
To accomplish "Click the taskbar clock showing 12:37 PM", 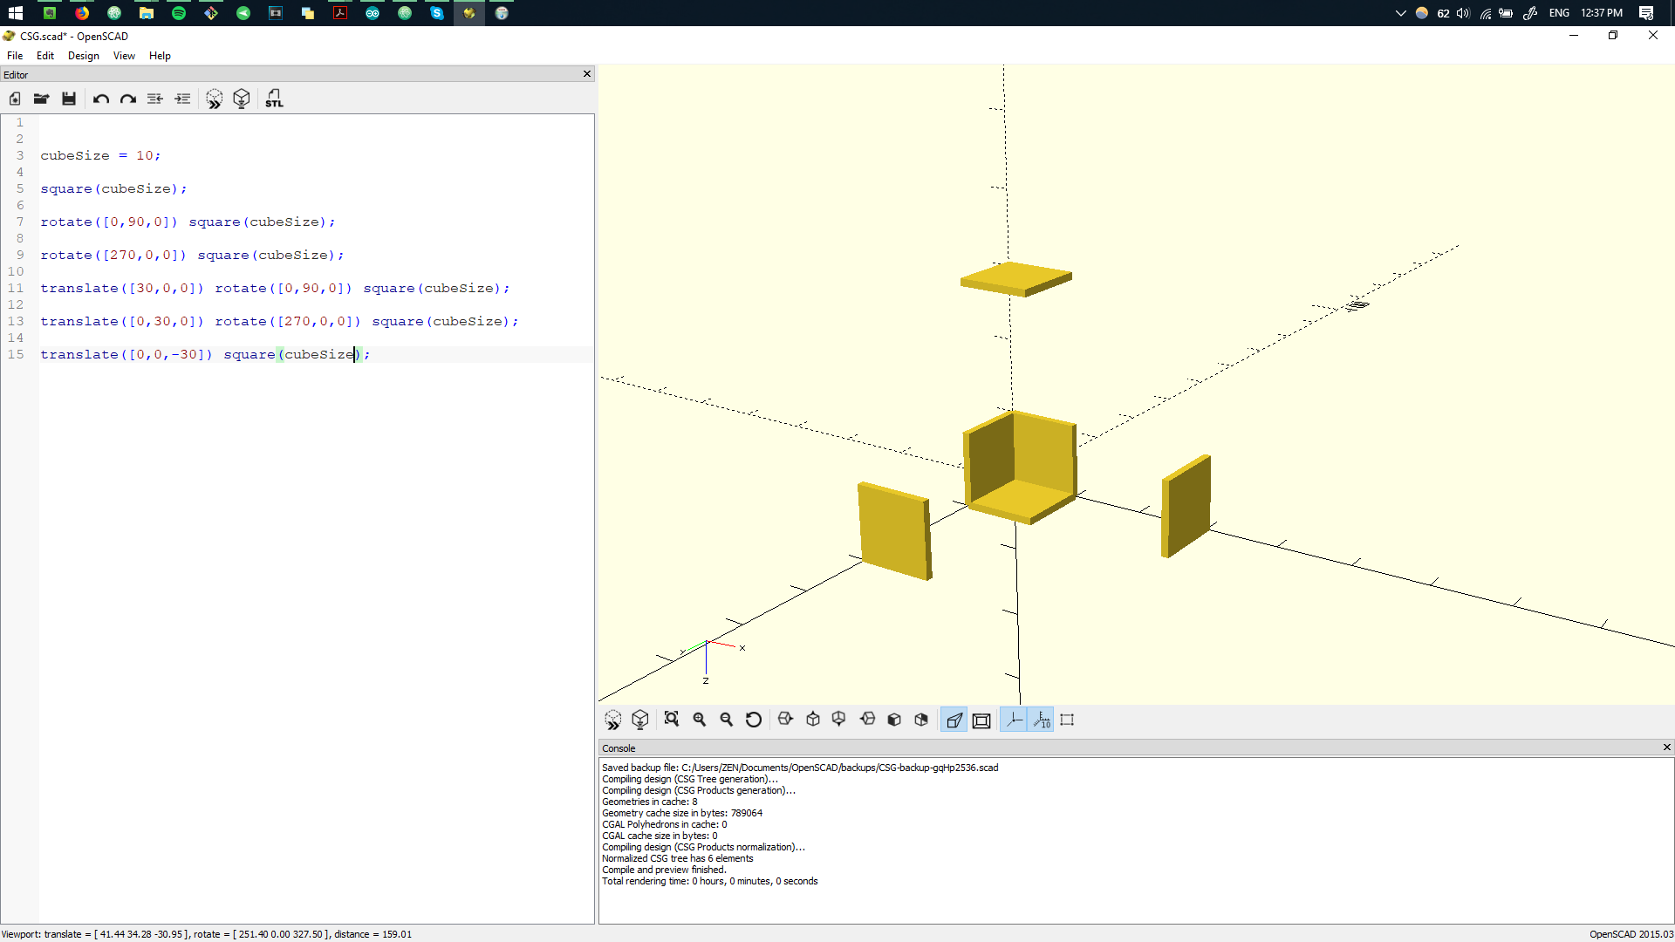I will pyautogui.click(x=1602, y=13).
